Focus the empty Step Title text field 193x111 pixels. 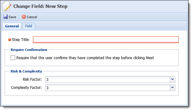106,40
